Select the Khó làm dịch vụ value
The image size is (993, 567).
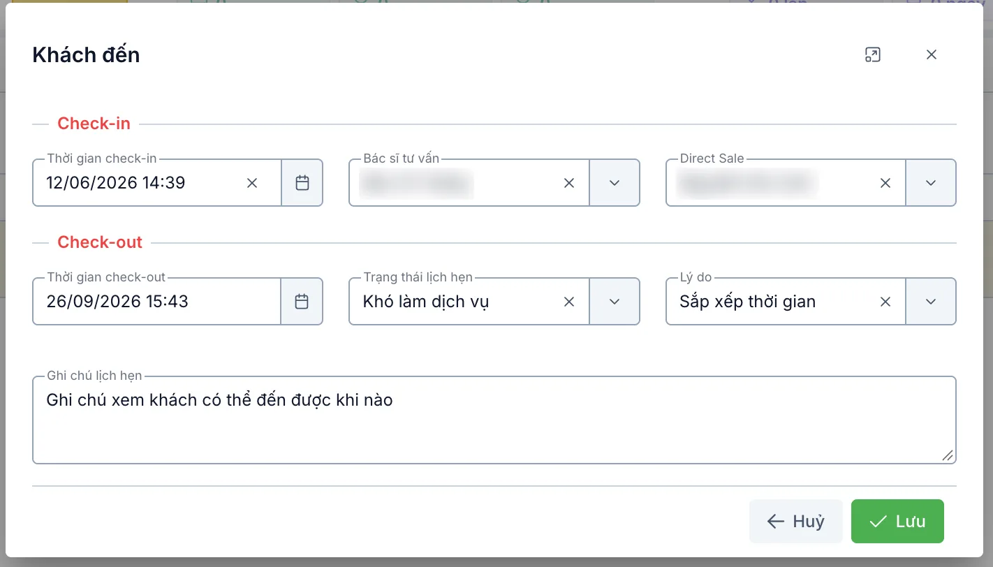pyautogui.click(x=426, y=302)
